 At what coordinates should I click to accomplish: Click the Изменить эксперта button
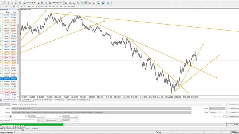[233, 117]
